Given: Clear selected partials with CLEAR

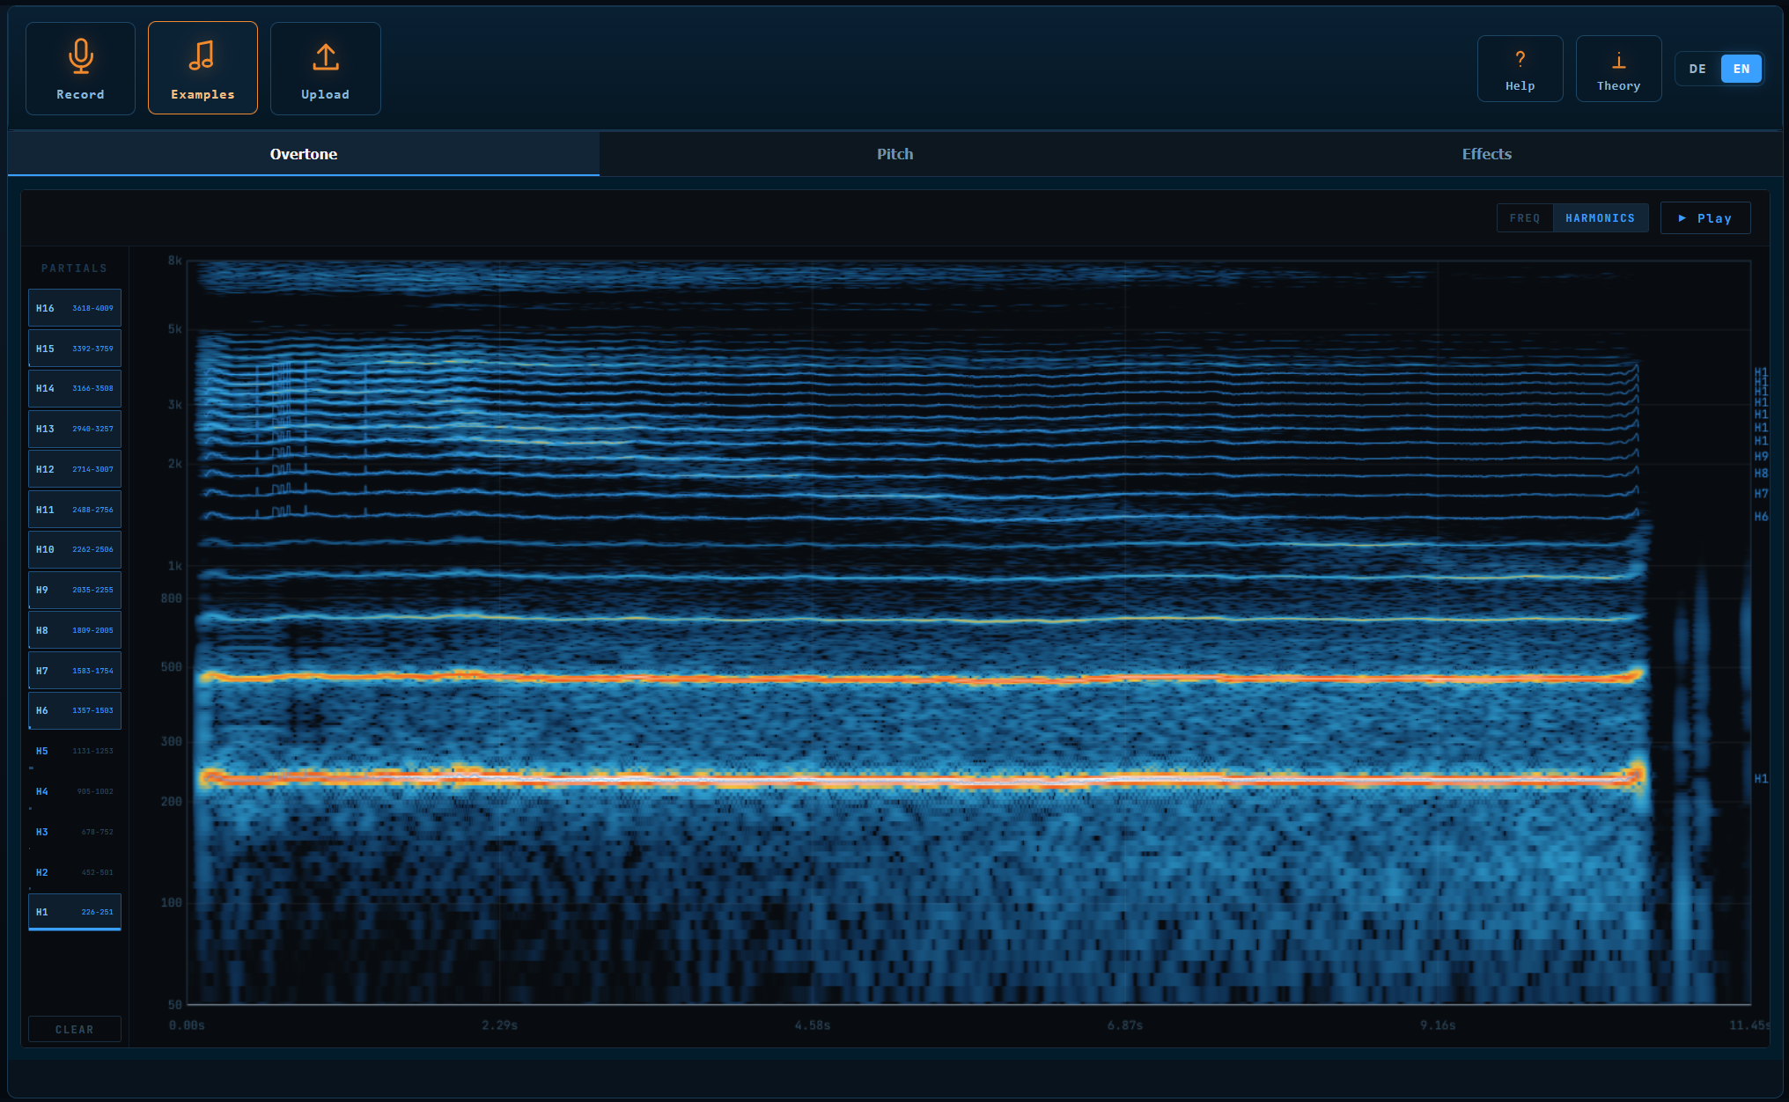Looking at the screenshot, I should 75,1029.
